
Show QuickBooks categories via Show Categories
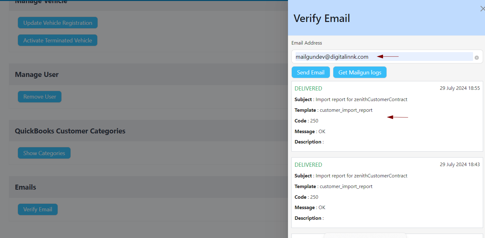(44, 153)
